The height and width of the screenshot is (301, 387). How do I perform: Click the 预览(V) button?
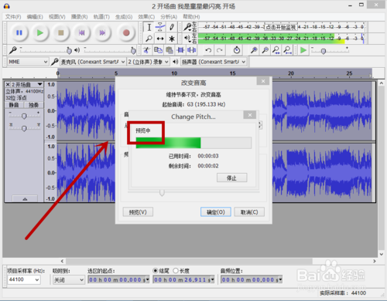tap(138, 212)
